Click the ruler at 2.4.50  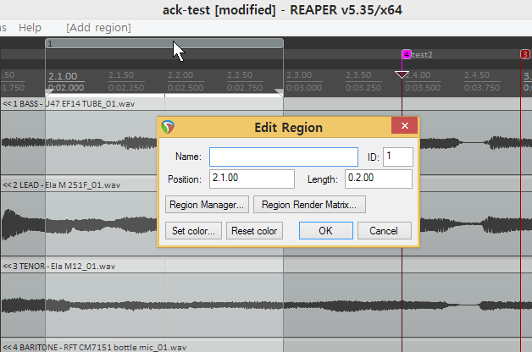pyautogui.click(x=477, y=75)
